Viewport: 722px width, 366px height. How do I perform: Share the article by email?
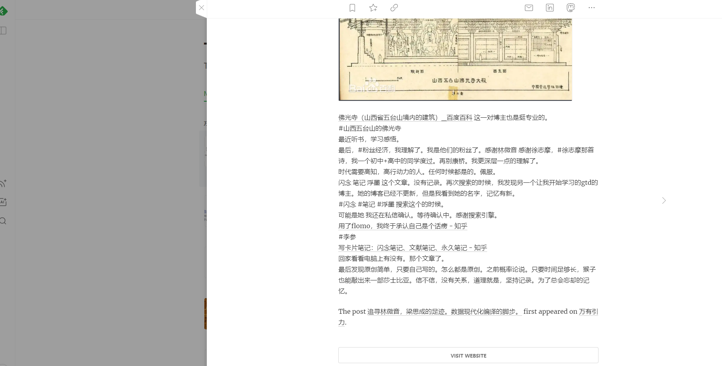click(529, 8)
